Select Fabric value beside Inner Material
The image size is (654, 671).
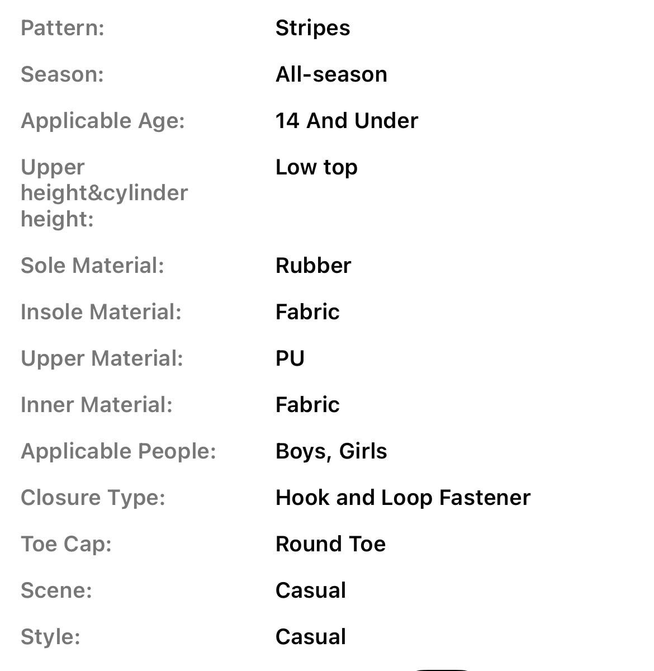click(x=307, y=405)
